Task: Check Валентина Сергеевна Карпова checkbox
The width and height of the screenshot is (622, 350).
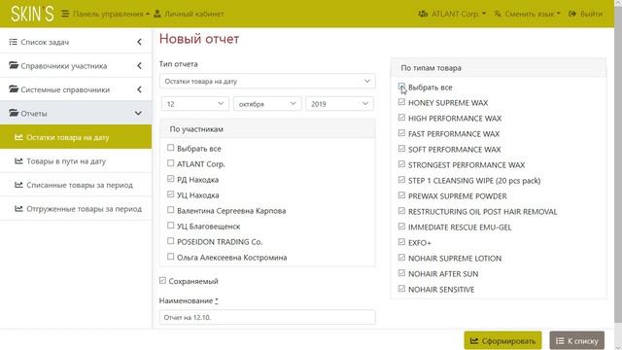Action: [x=171, y=210]
